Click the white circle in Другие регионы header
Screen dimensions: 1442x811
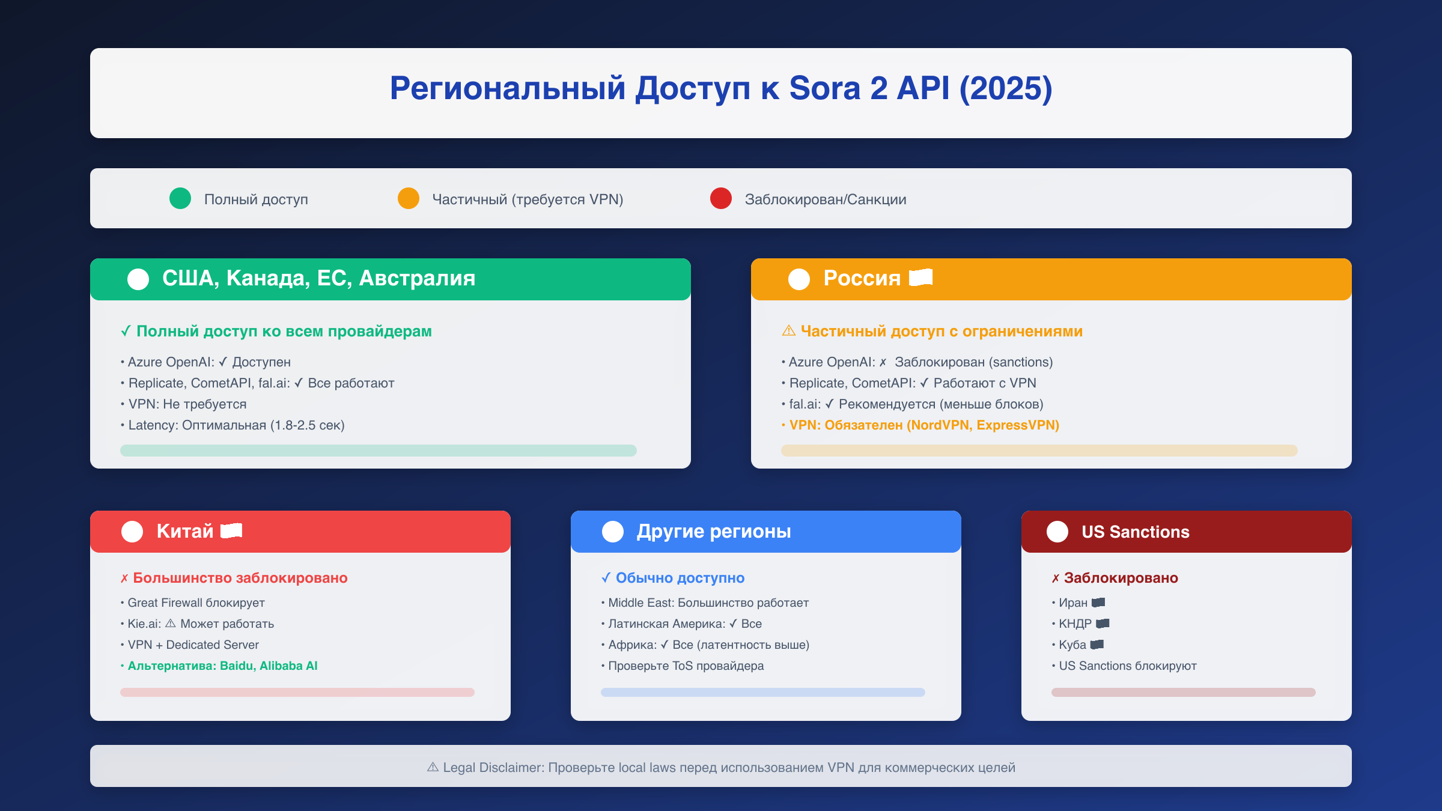[x=613, y=532]
